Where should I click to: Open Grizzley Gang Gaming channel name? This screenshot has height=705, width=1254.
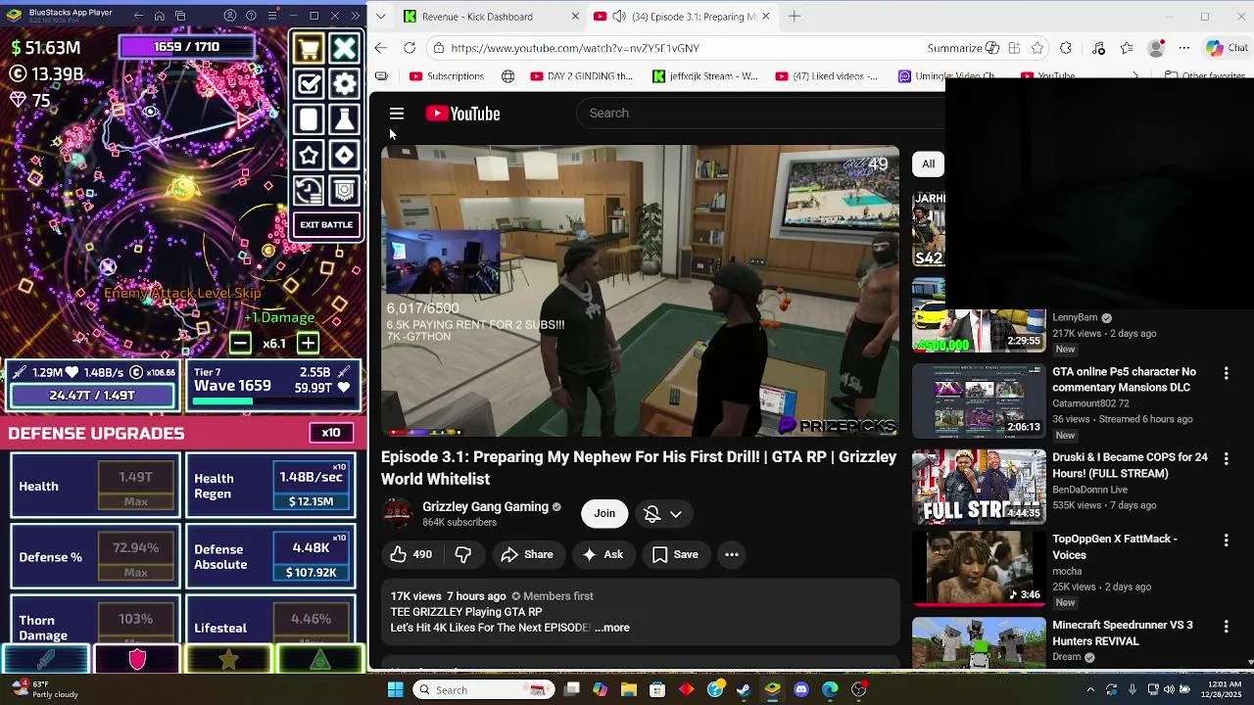coord(485,506)
